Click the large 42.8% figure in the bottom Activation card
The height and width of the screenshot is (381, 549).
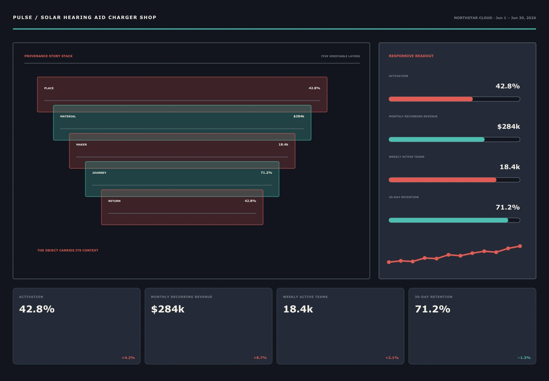coord(37,309)
